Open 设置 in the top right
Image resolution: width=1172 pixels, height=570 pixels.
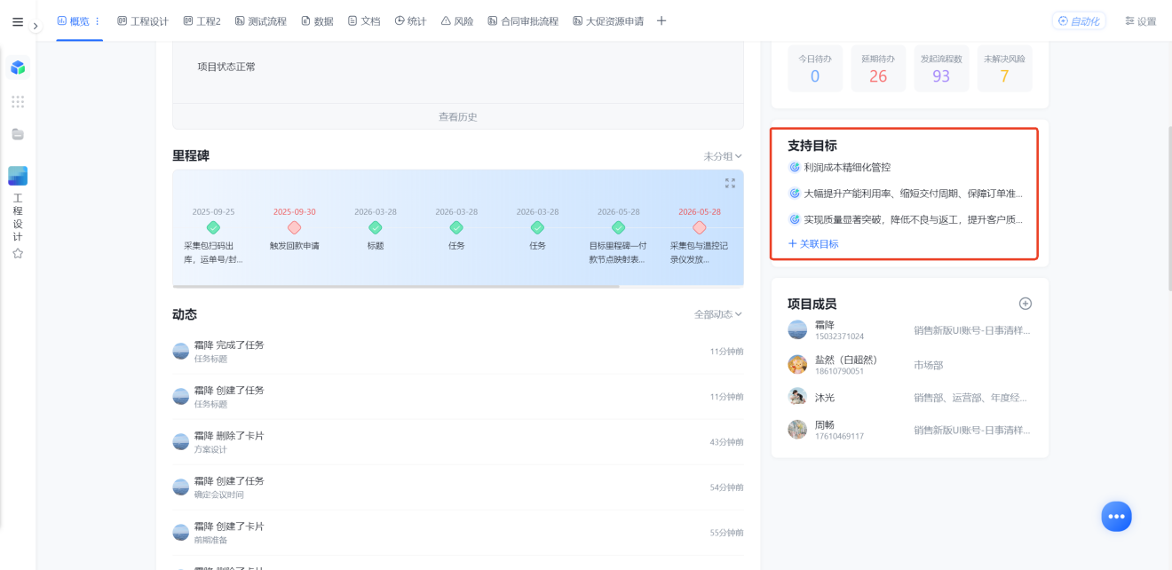click(x=1140, y=21)
